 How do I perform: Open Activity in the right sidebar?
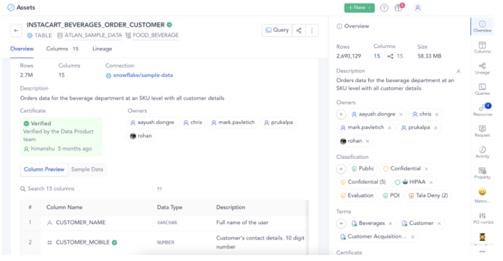click(482, 152)
